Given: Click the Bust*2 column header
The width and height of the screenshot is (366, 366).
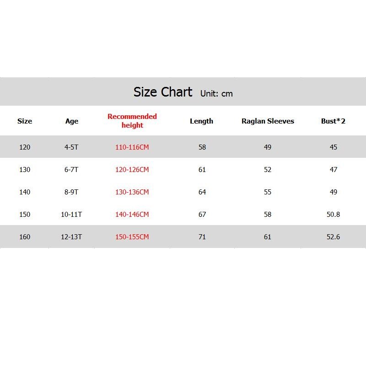Looking at the screenshot, I should 333,121.
